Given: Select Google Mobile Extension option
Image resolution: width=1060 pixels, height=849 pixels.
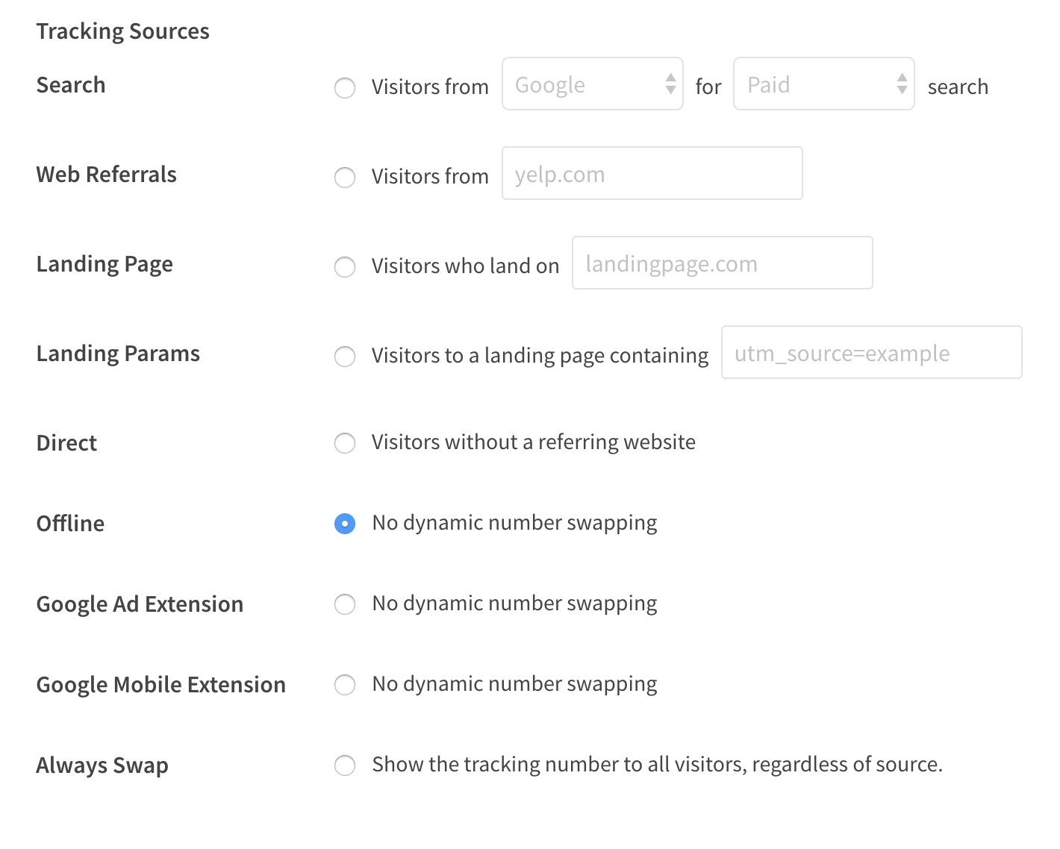Looking at the screenshot, I should [x=345, y=685].
